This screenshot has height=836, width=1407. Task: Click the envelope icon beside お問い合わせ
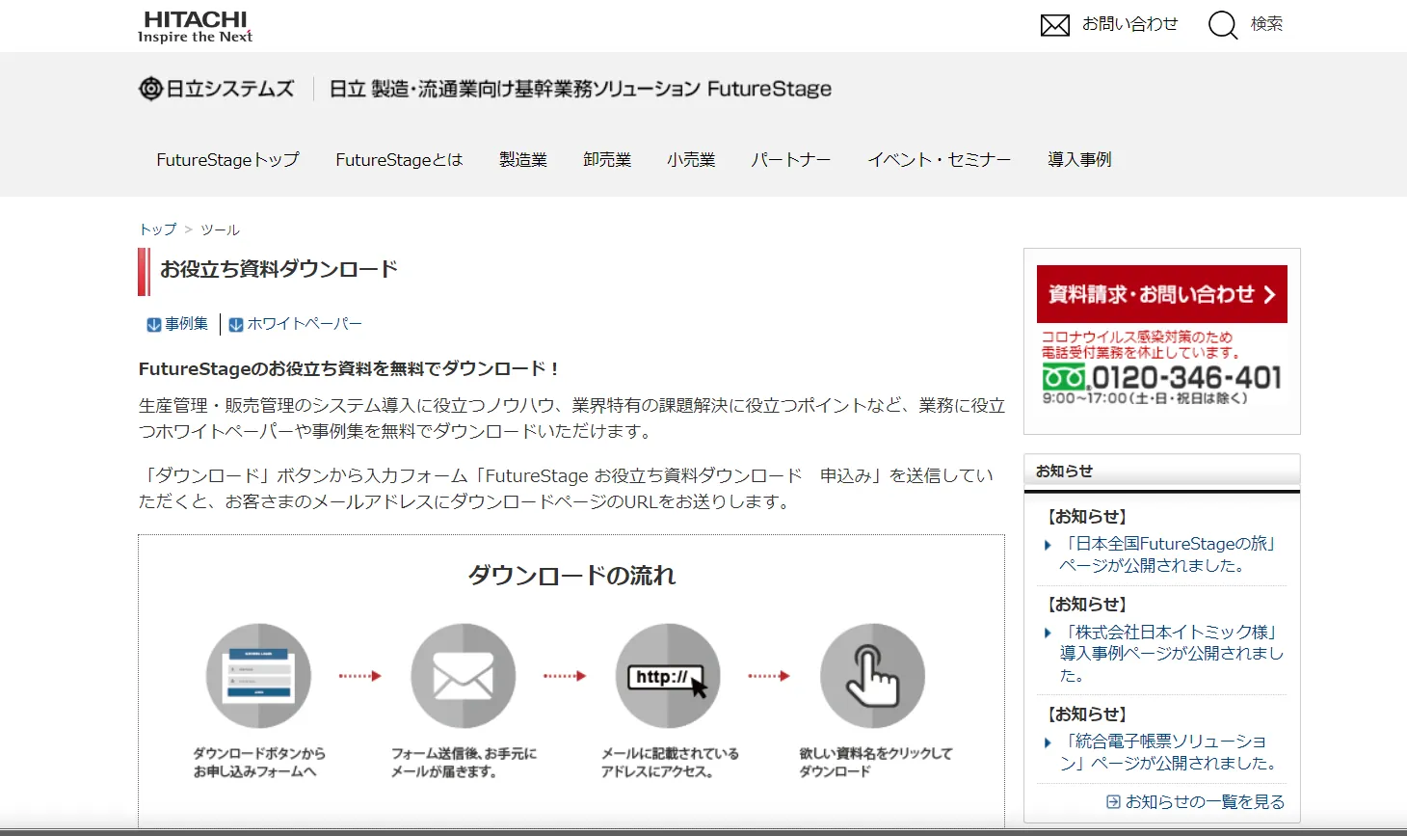1055,25
